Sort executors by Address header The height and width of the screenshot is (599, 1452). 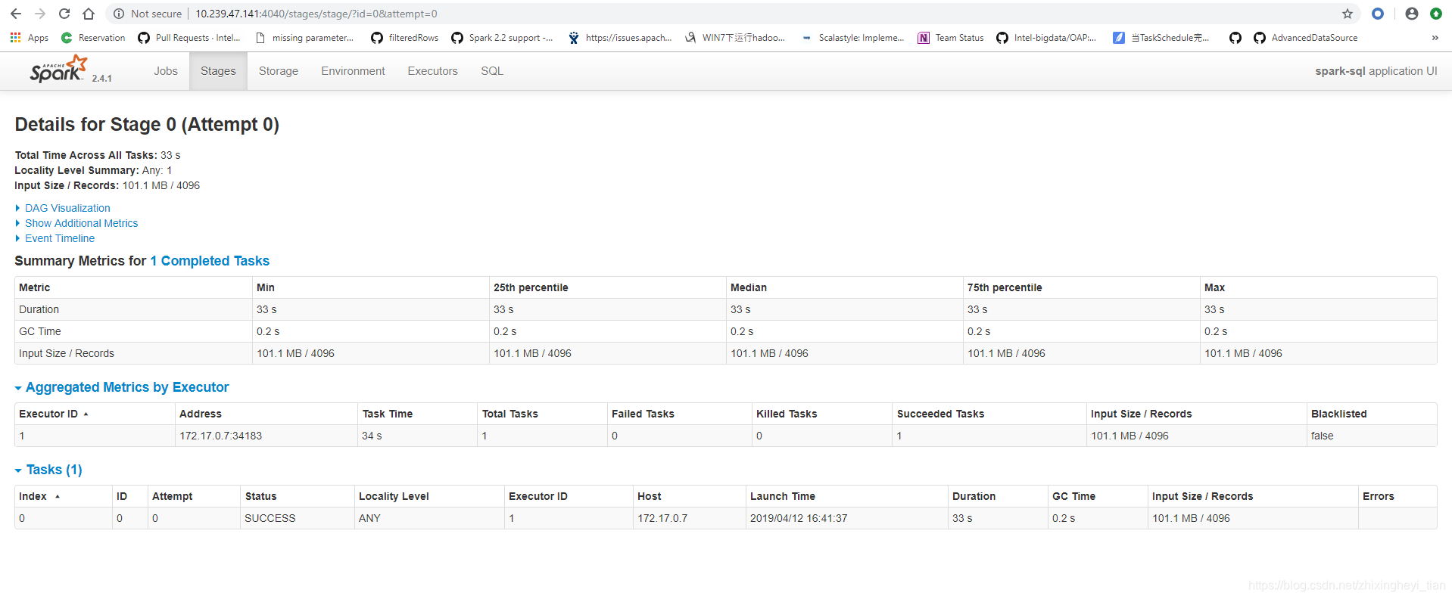click(x=201, y=414)
